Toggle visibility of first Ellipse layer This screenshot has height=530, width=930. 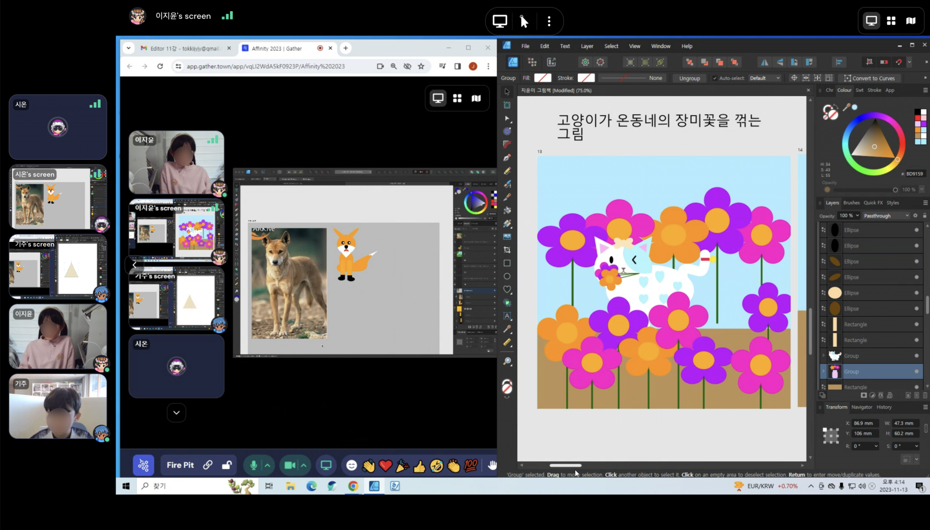click(x=916, y=230)
